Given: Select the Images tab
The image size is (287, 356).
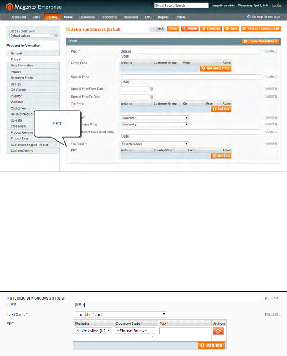Looking at the screenshot, I should coord(33,72).
